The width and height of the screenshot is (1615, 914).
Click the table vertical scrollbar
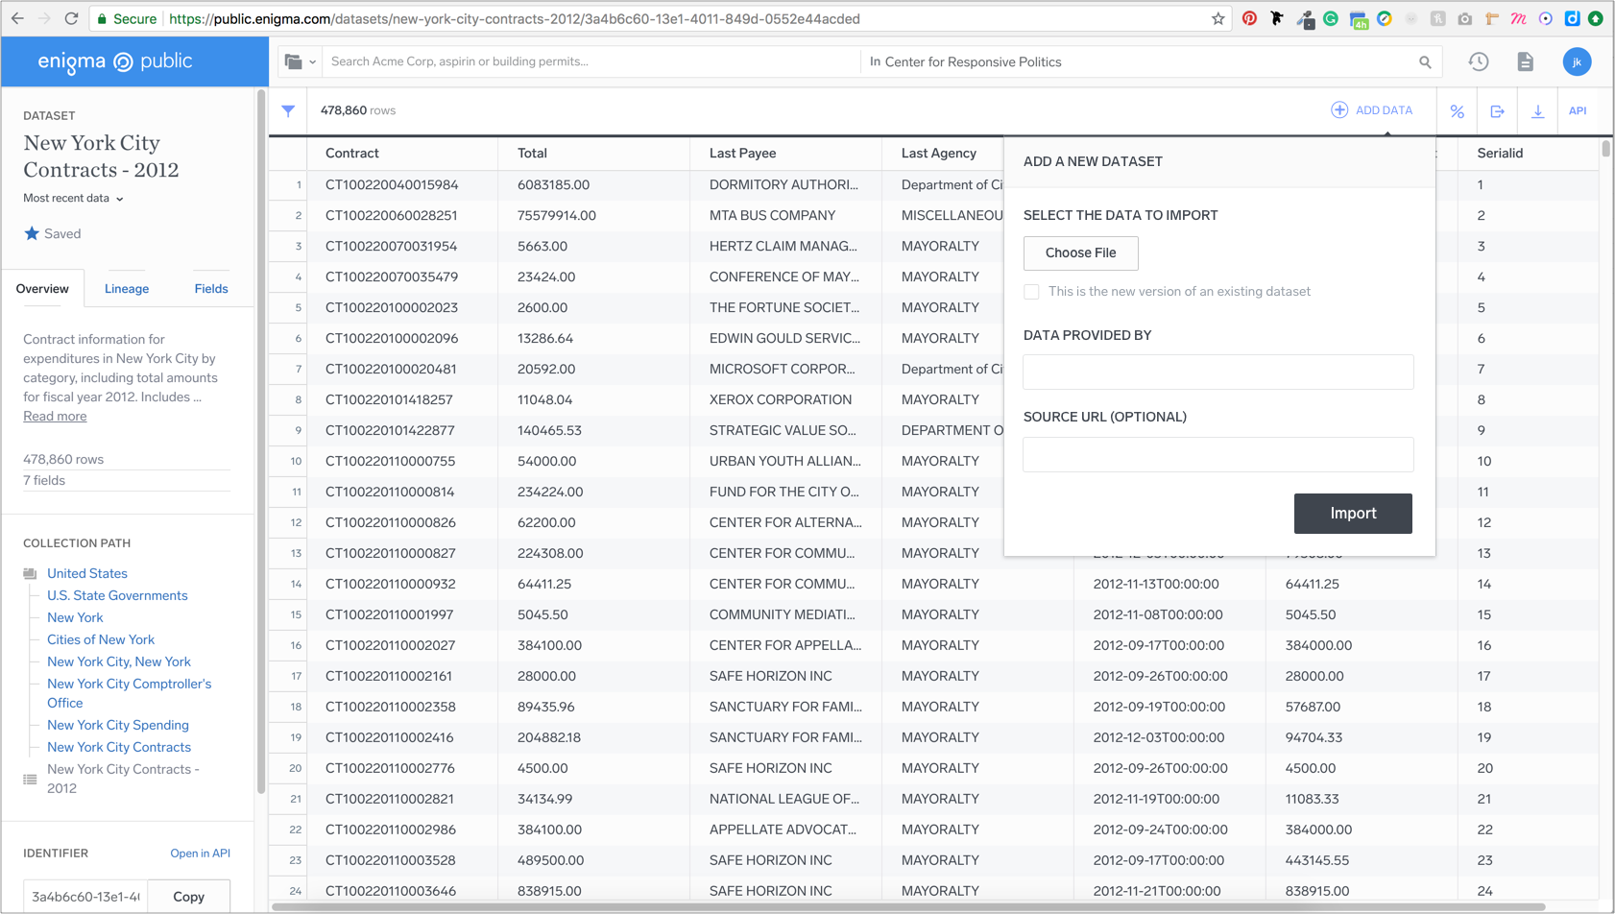(1606, 149)
